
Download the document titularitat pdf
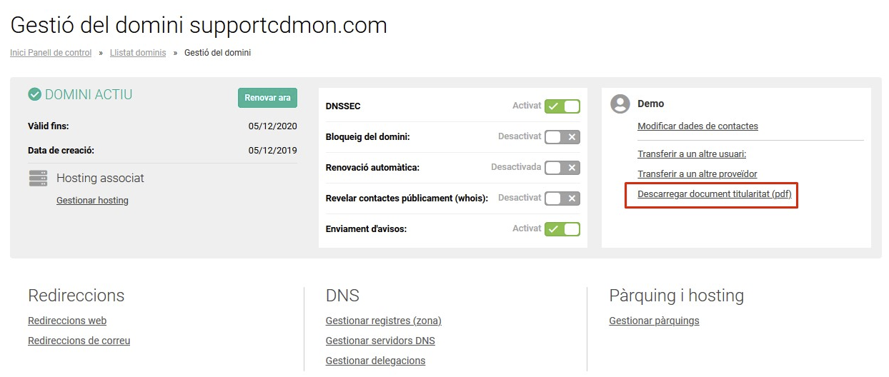click(715, 193)
